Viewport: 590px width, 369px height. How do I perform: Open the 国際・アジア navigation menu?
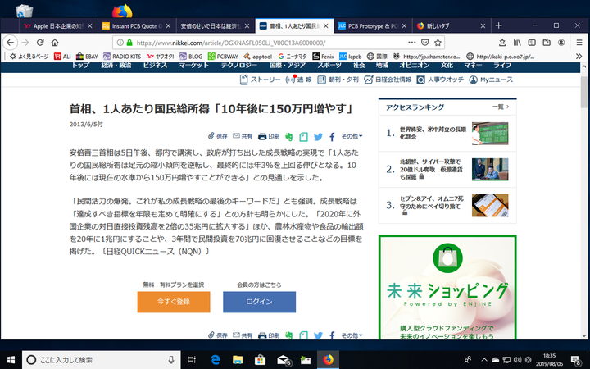(288, 66)
